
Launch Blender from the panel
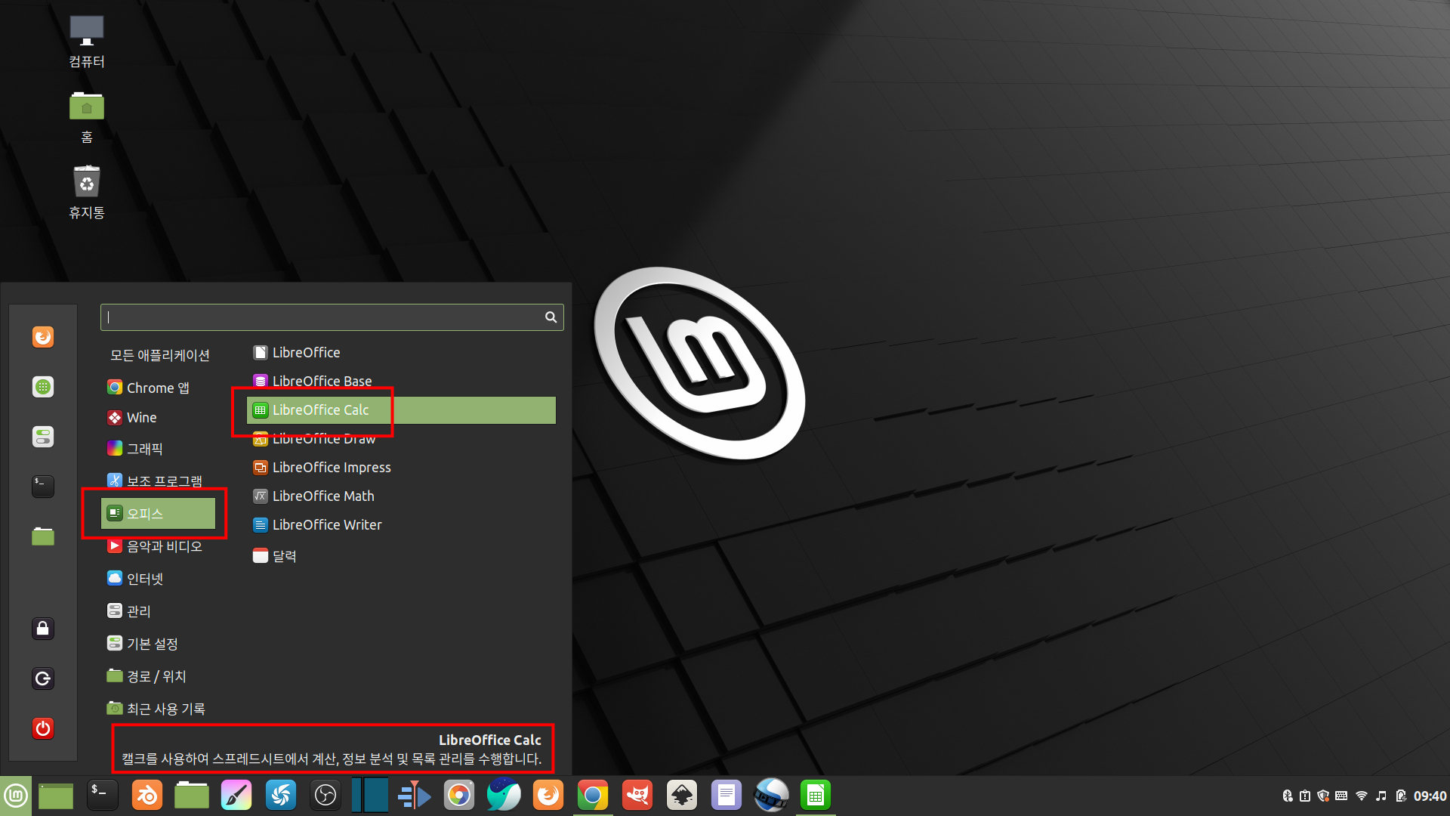[x=147, y=796]
